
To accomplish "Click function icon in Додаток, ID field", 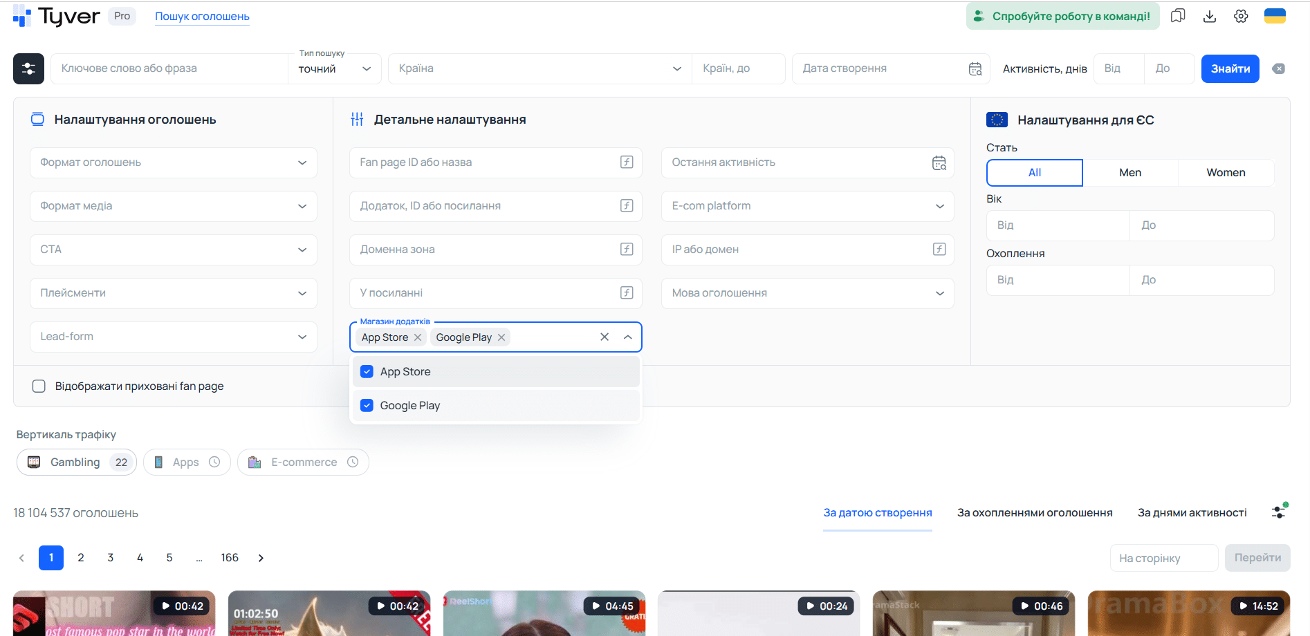I will click(x=627, y=206).
